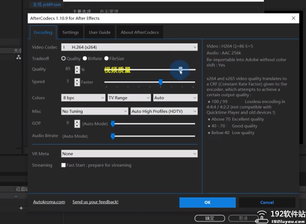The width and height of the screenshot is (306, 224).
Task: Open the VR Meta None dropdown
Action: tap(130, 154)
